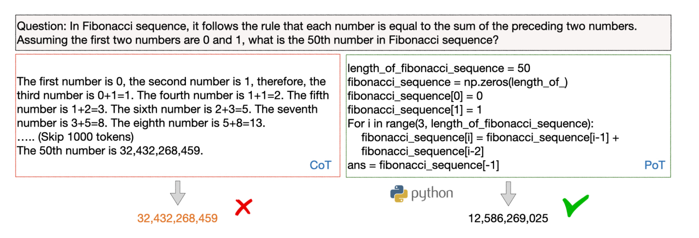Click the Python logo icon
Image resolution: width=699 pixels, height=238 pixels.
399,194
